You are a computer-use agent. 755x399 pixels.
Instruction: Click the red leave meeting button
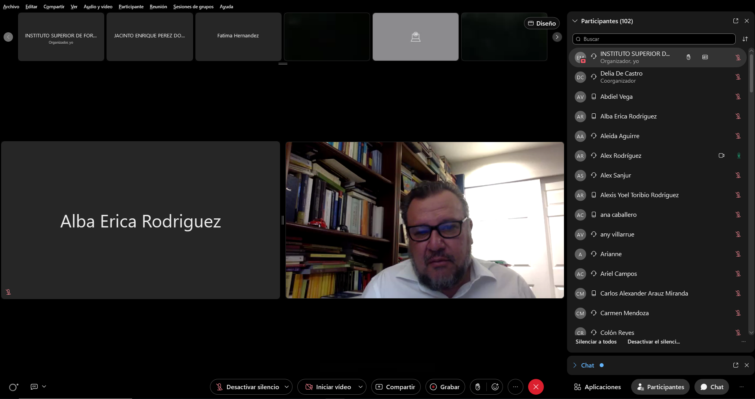pos(536,387)
